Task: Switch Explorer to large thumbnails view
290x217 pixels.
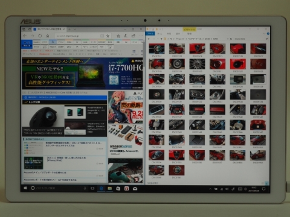Action: (267, 183)
